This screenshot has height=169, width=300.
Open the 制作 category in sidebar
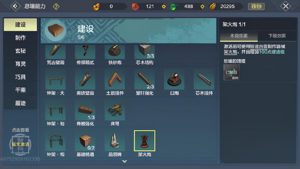point(20,38)
